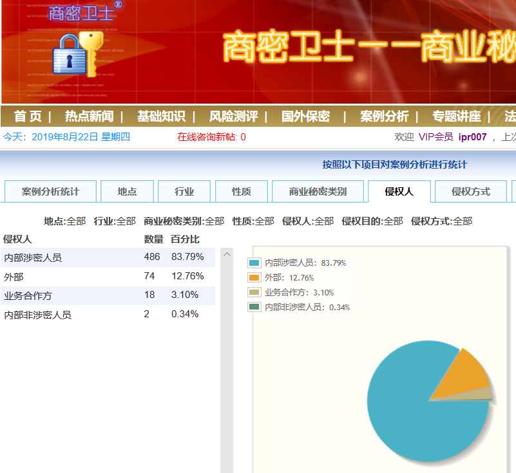This screenshot has width=516, height=473.
Task: Click the count value 486
Action: (x=152, y=257)
